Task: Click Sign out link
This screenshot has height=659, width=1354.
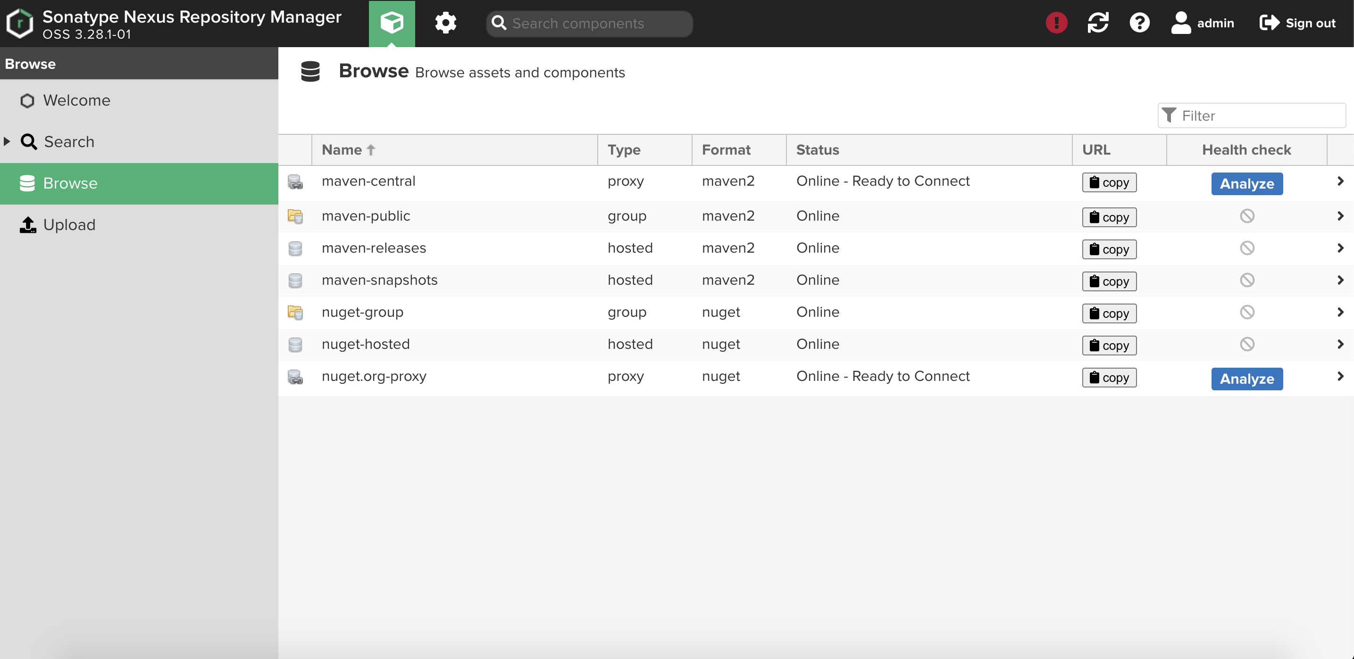Action: point(1297,23)
